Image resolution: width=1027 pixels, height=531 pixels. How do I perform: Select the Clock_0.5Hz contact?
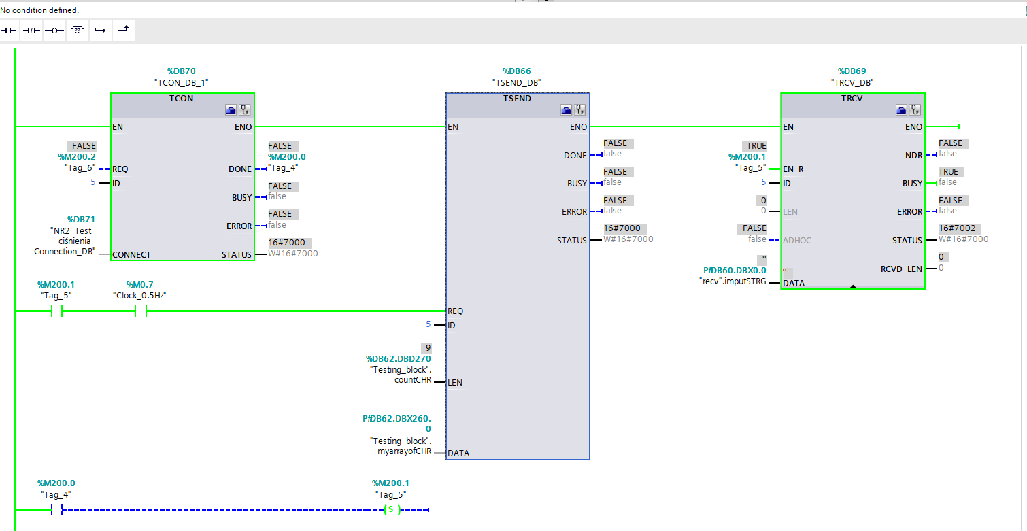pyautogui.click(x=141, y=311)
